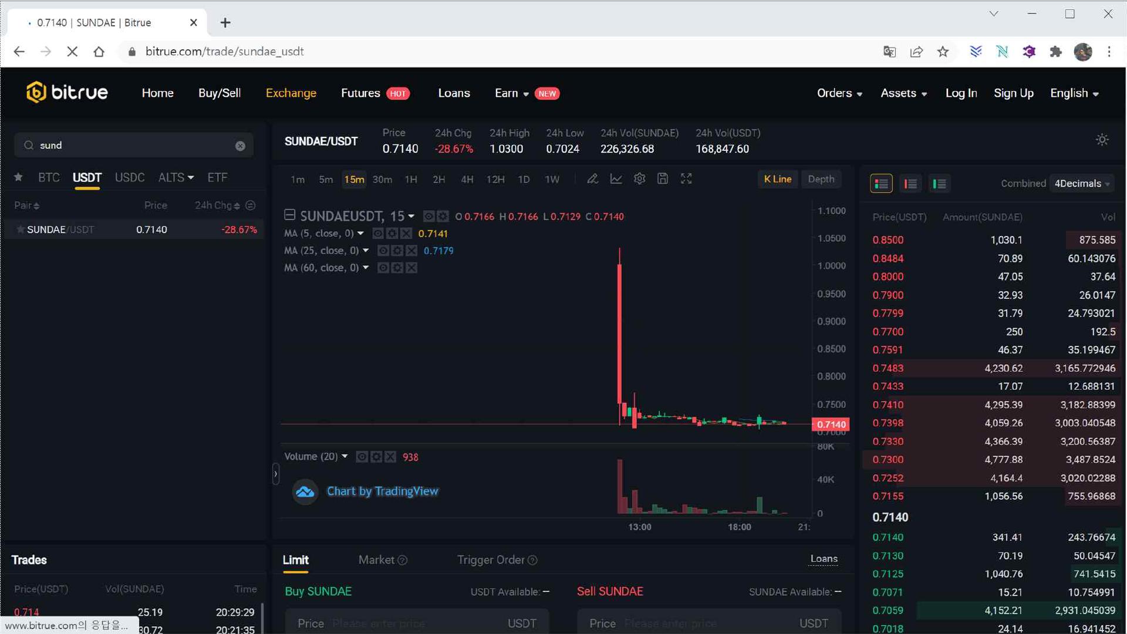
Task: Open MA 25 indicator settings
Action: 397,250
